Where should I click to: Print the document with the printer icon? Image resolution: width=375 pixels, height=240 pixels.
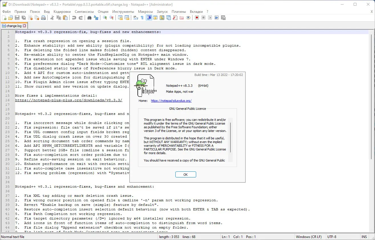[43, 18]
